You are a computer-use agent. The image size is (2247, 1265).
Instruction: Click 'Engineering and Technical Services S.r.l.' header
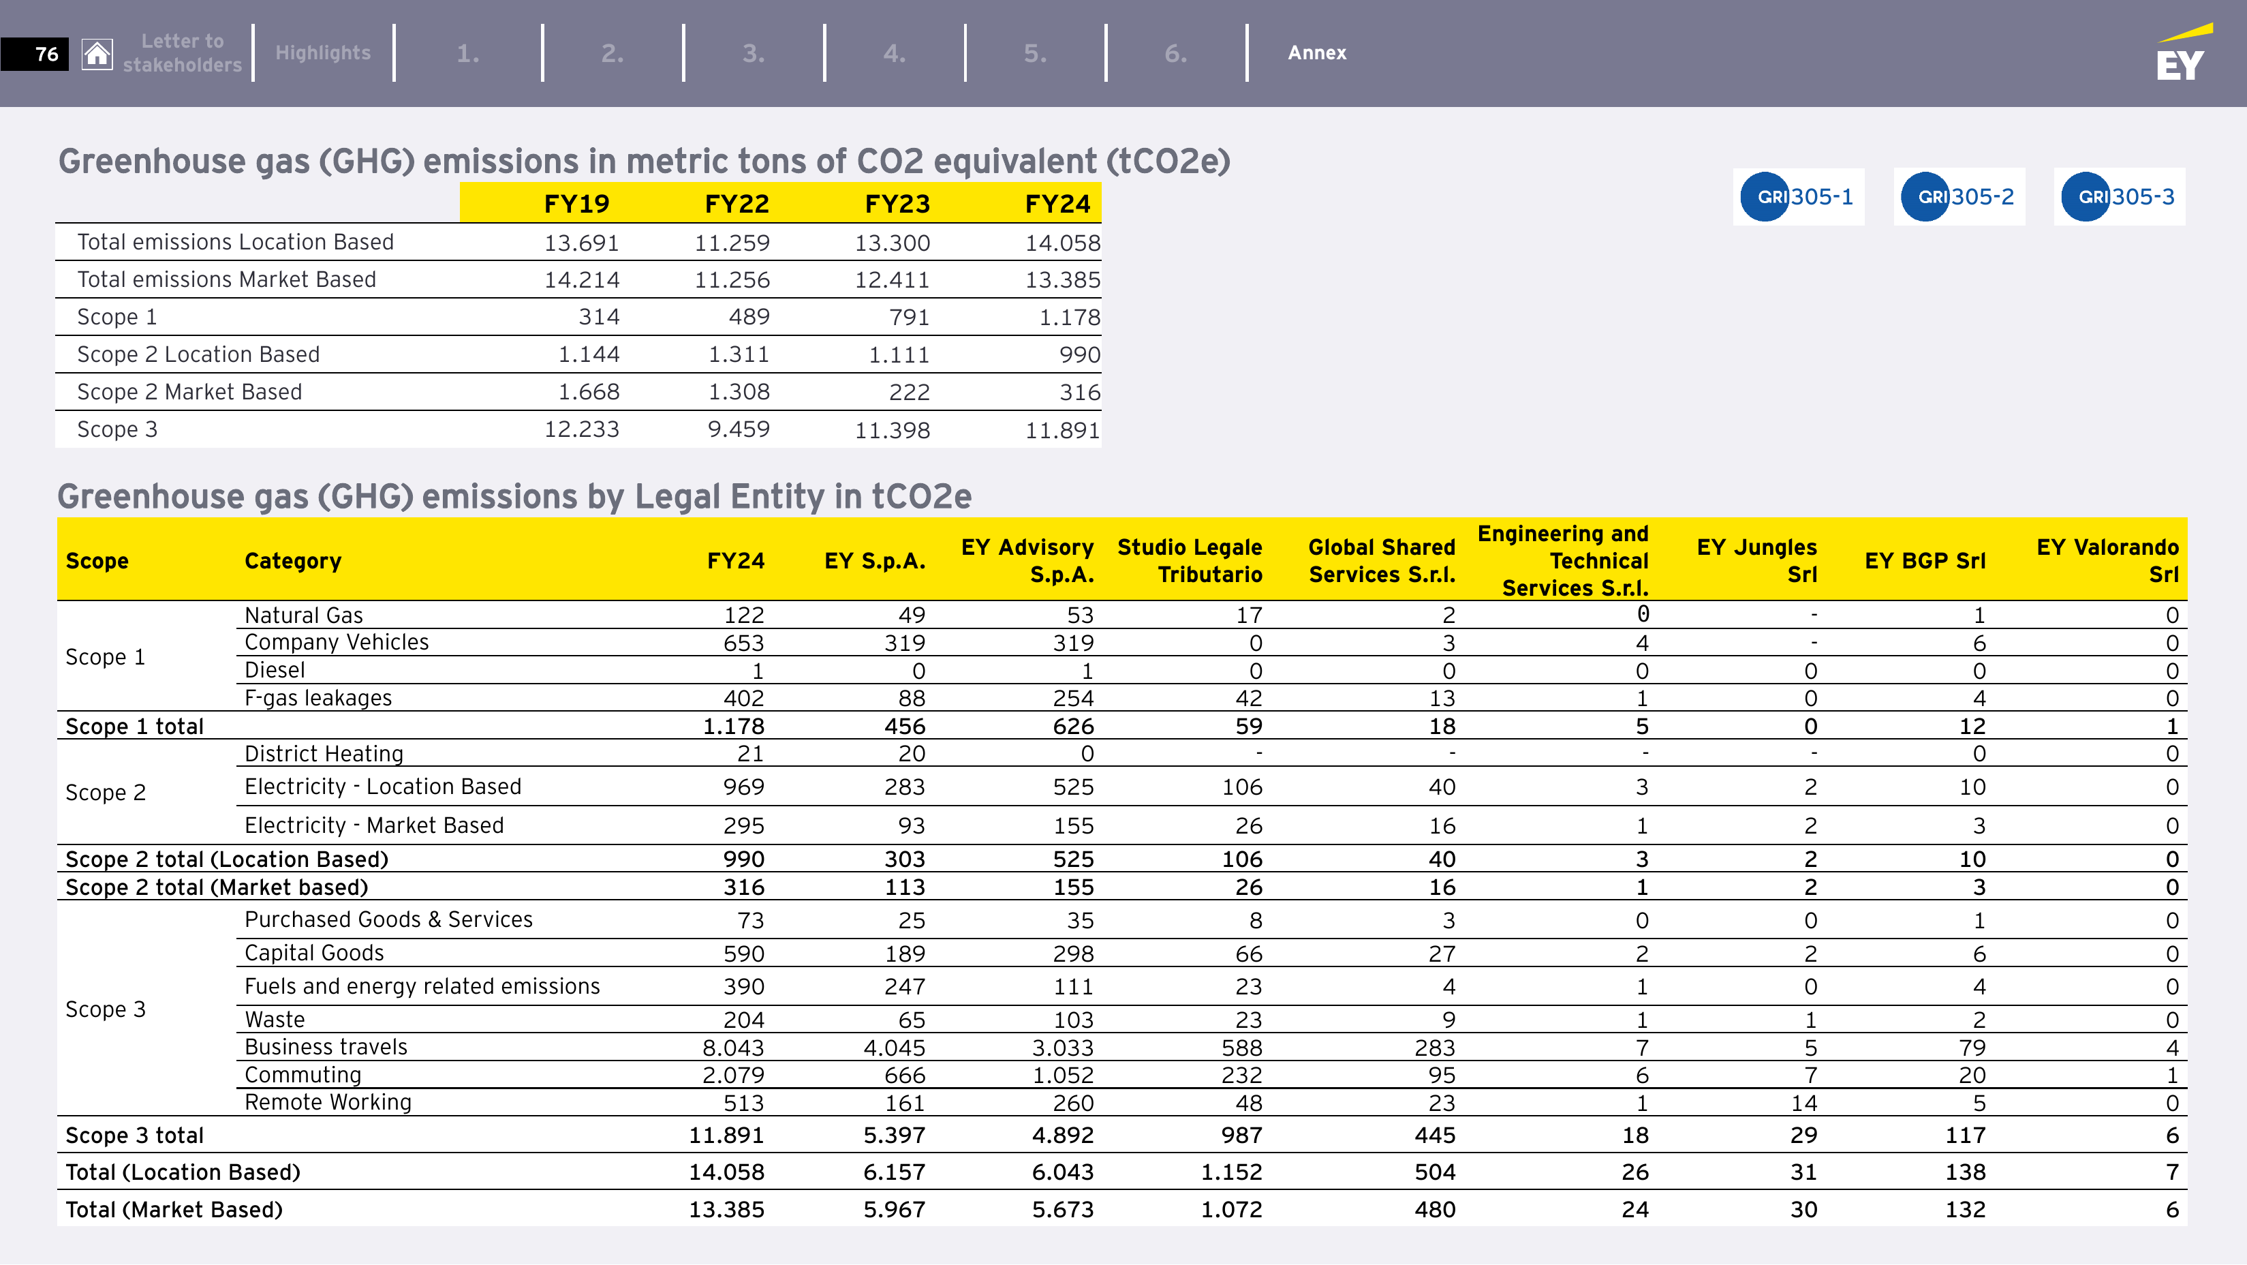1563,561
